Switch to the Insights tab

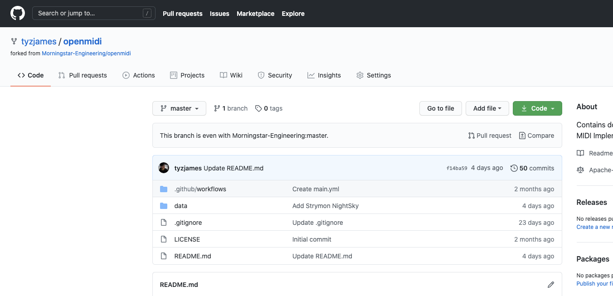324,75
